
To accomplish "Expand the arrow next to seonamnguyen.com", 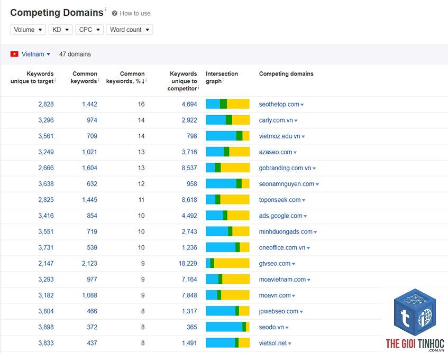I will [317, 184].
